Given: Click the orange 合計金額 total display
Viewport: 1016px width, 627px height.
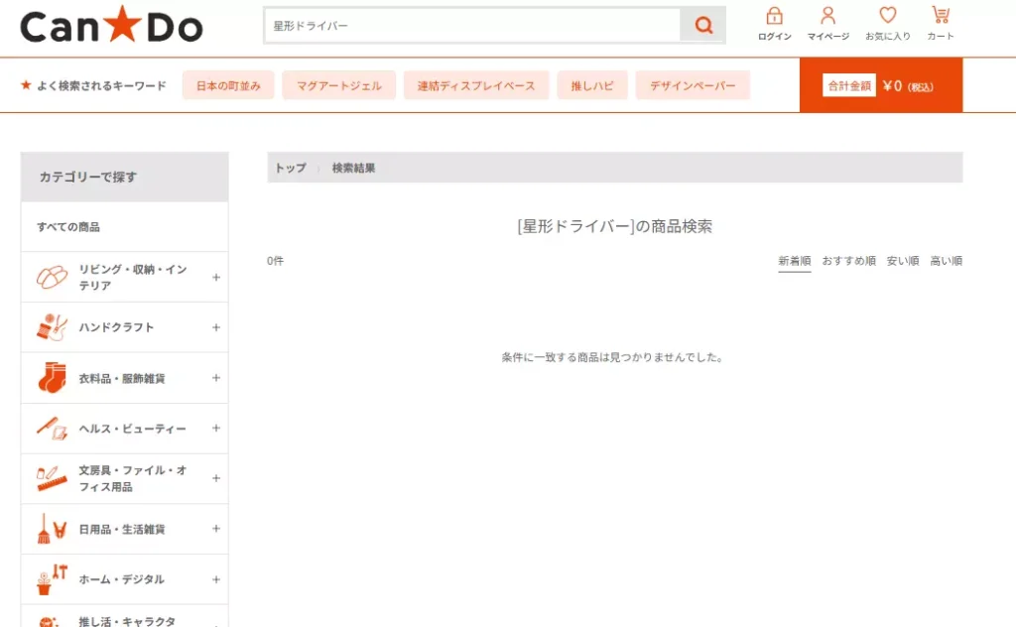Looking at the screenshot, I should pos(848,85).
